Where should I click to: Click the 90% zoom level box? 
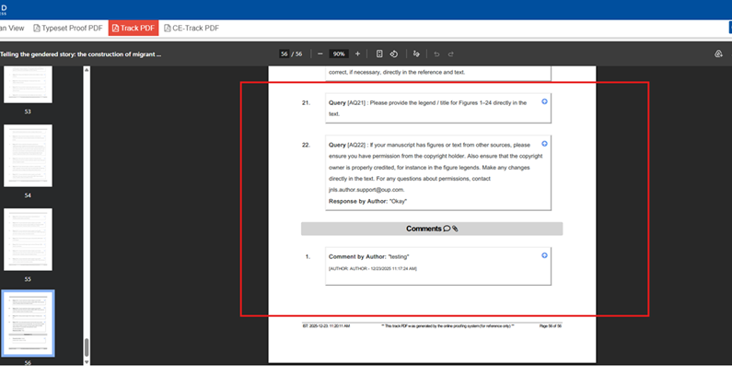pos(339,54)
